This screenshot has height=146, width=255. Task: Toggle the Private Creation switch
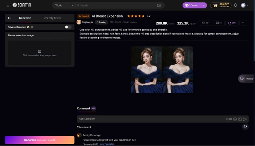(x=68, y=27)
